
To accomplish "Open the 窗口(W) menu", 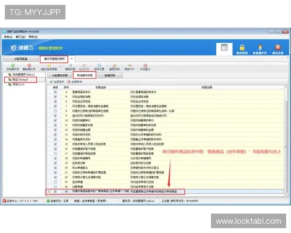I will (x=20, y=37).
